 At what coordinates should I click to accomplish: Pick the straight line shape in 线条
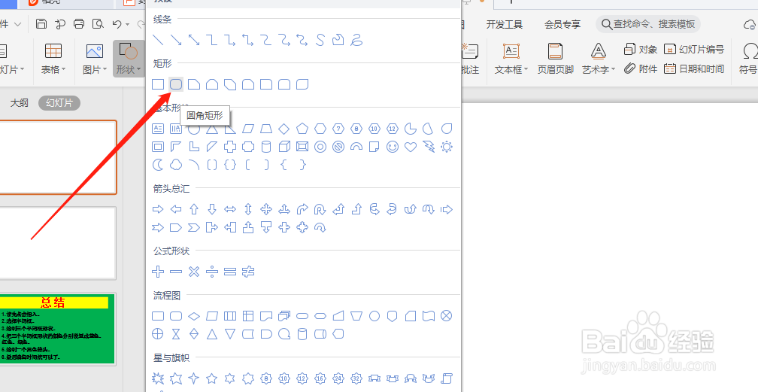158,40
